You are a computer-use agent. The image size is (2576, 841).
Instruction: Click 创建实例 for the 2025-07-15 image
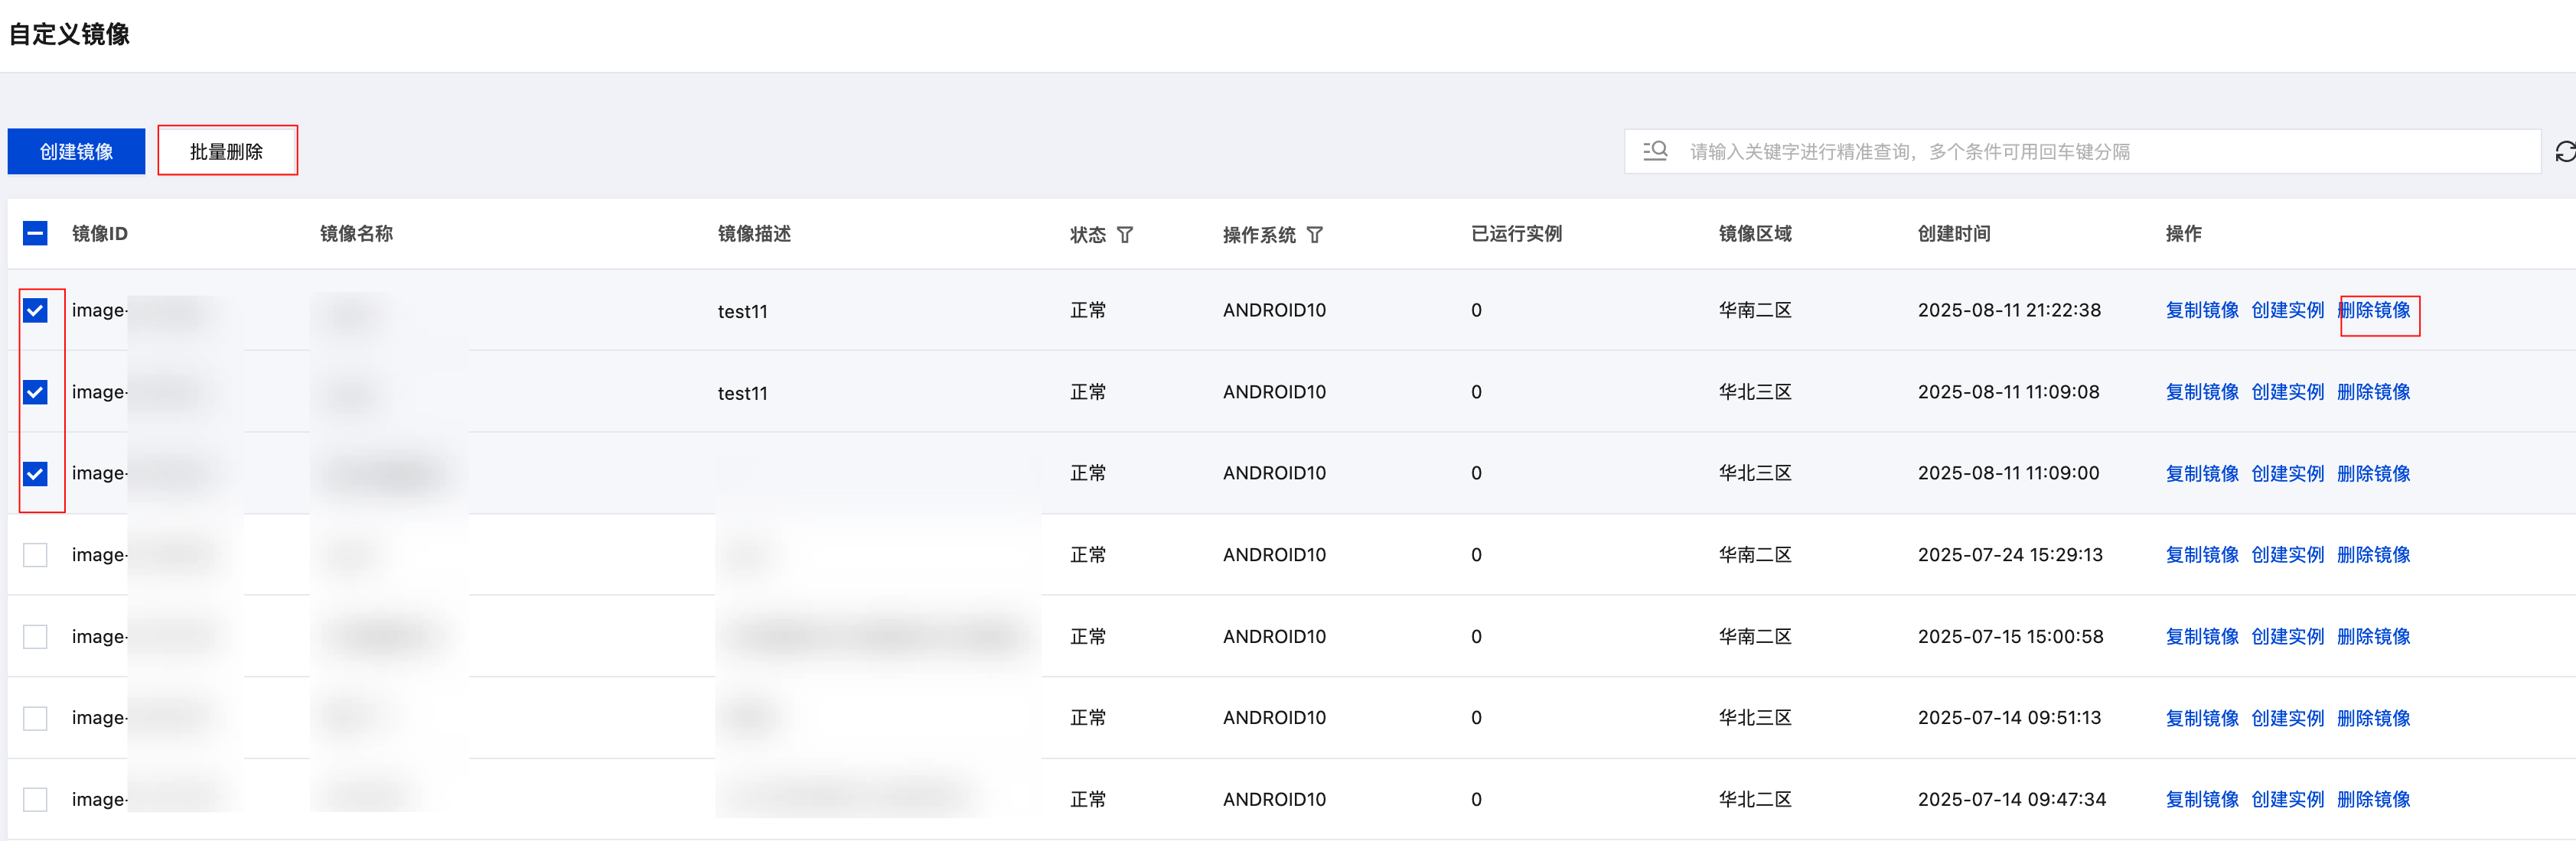click(x=2288, y=636)
